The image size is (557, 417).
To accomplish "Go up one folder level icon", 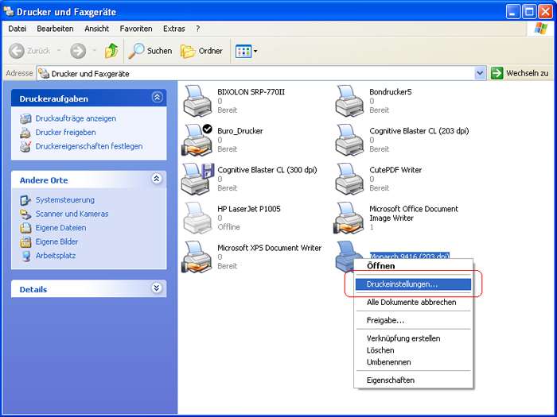I will [111, 51].
